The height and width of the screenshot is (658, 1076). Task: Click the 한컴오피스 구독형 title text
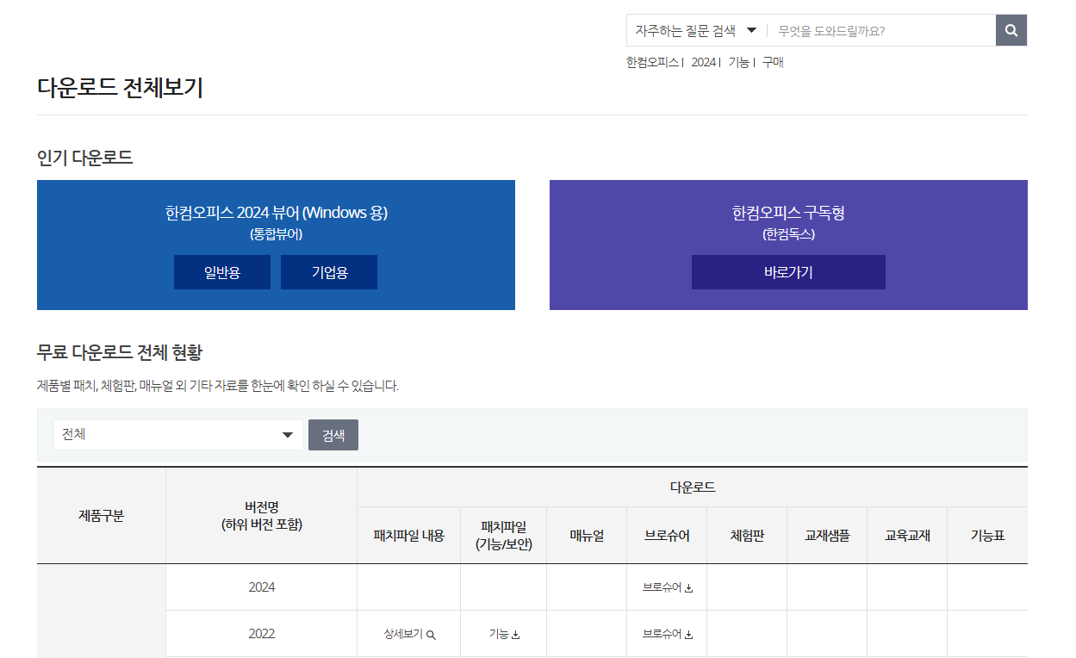(x=788, y=213)
